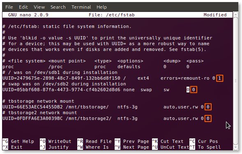
Task: Click the vertical scrollbar handle
Action: pyautogui.click(x=235, y=81)
